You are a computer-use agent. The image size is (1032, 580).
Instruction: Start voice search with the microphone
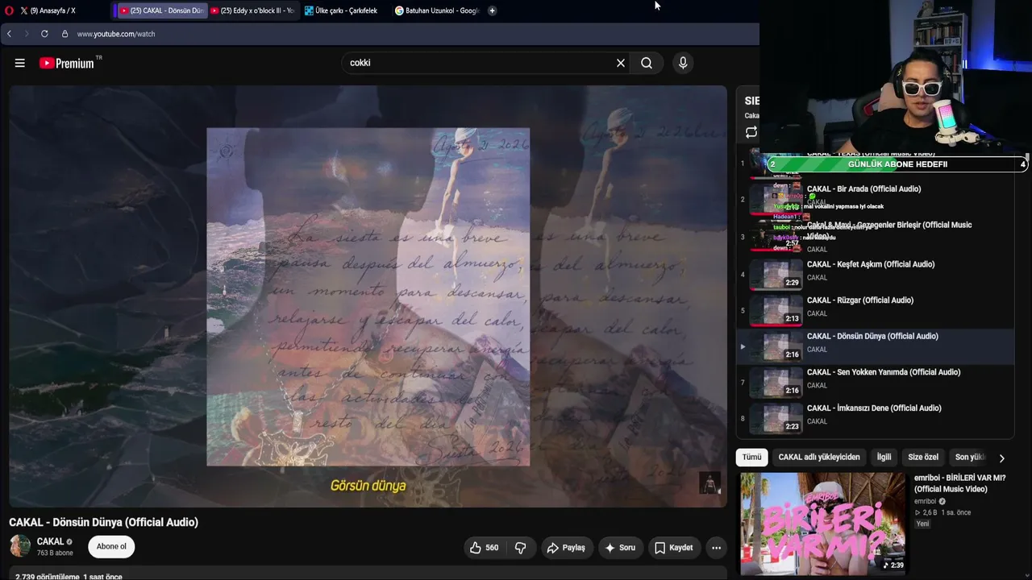pos(683,63)
